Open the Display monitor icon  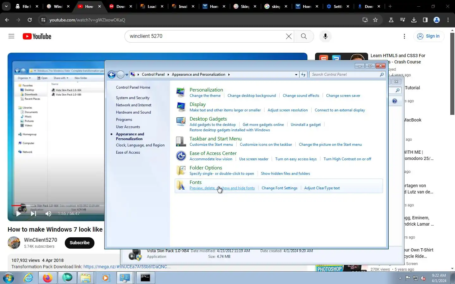click(x=181, y=107)
